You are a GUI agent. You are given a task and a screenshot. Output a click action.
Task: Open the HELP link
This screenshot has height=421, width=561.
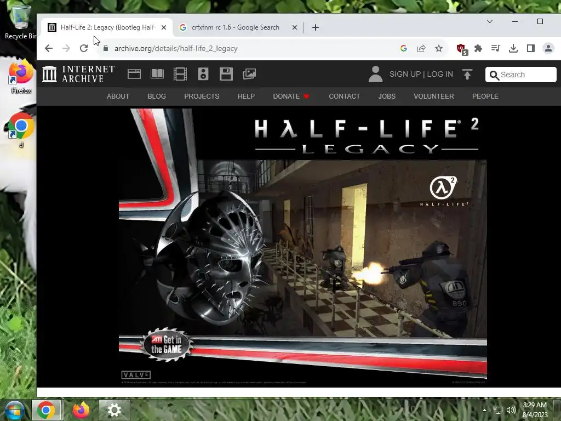point(246,96)
